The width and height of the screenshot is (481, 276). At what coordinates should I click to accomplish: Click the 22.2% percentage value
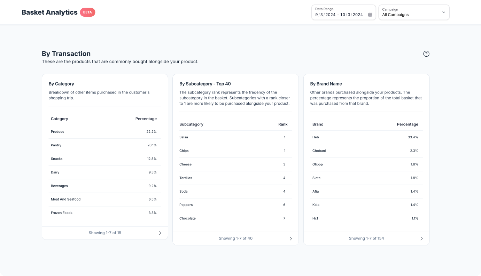click(x=152, y=132)
